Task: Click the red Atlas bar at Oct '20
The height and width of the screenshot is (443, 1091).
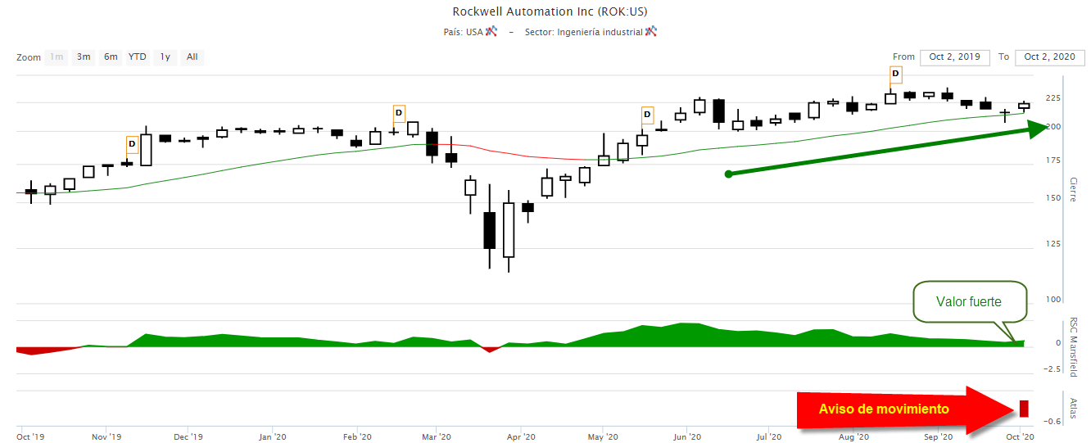Action: [x=1024, y=409]
